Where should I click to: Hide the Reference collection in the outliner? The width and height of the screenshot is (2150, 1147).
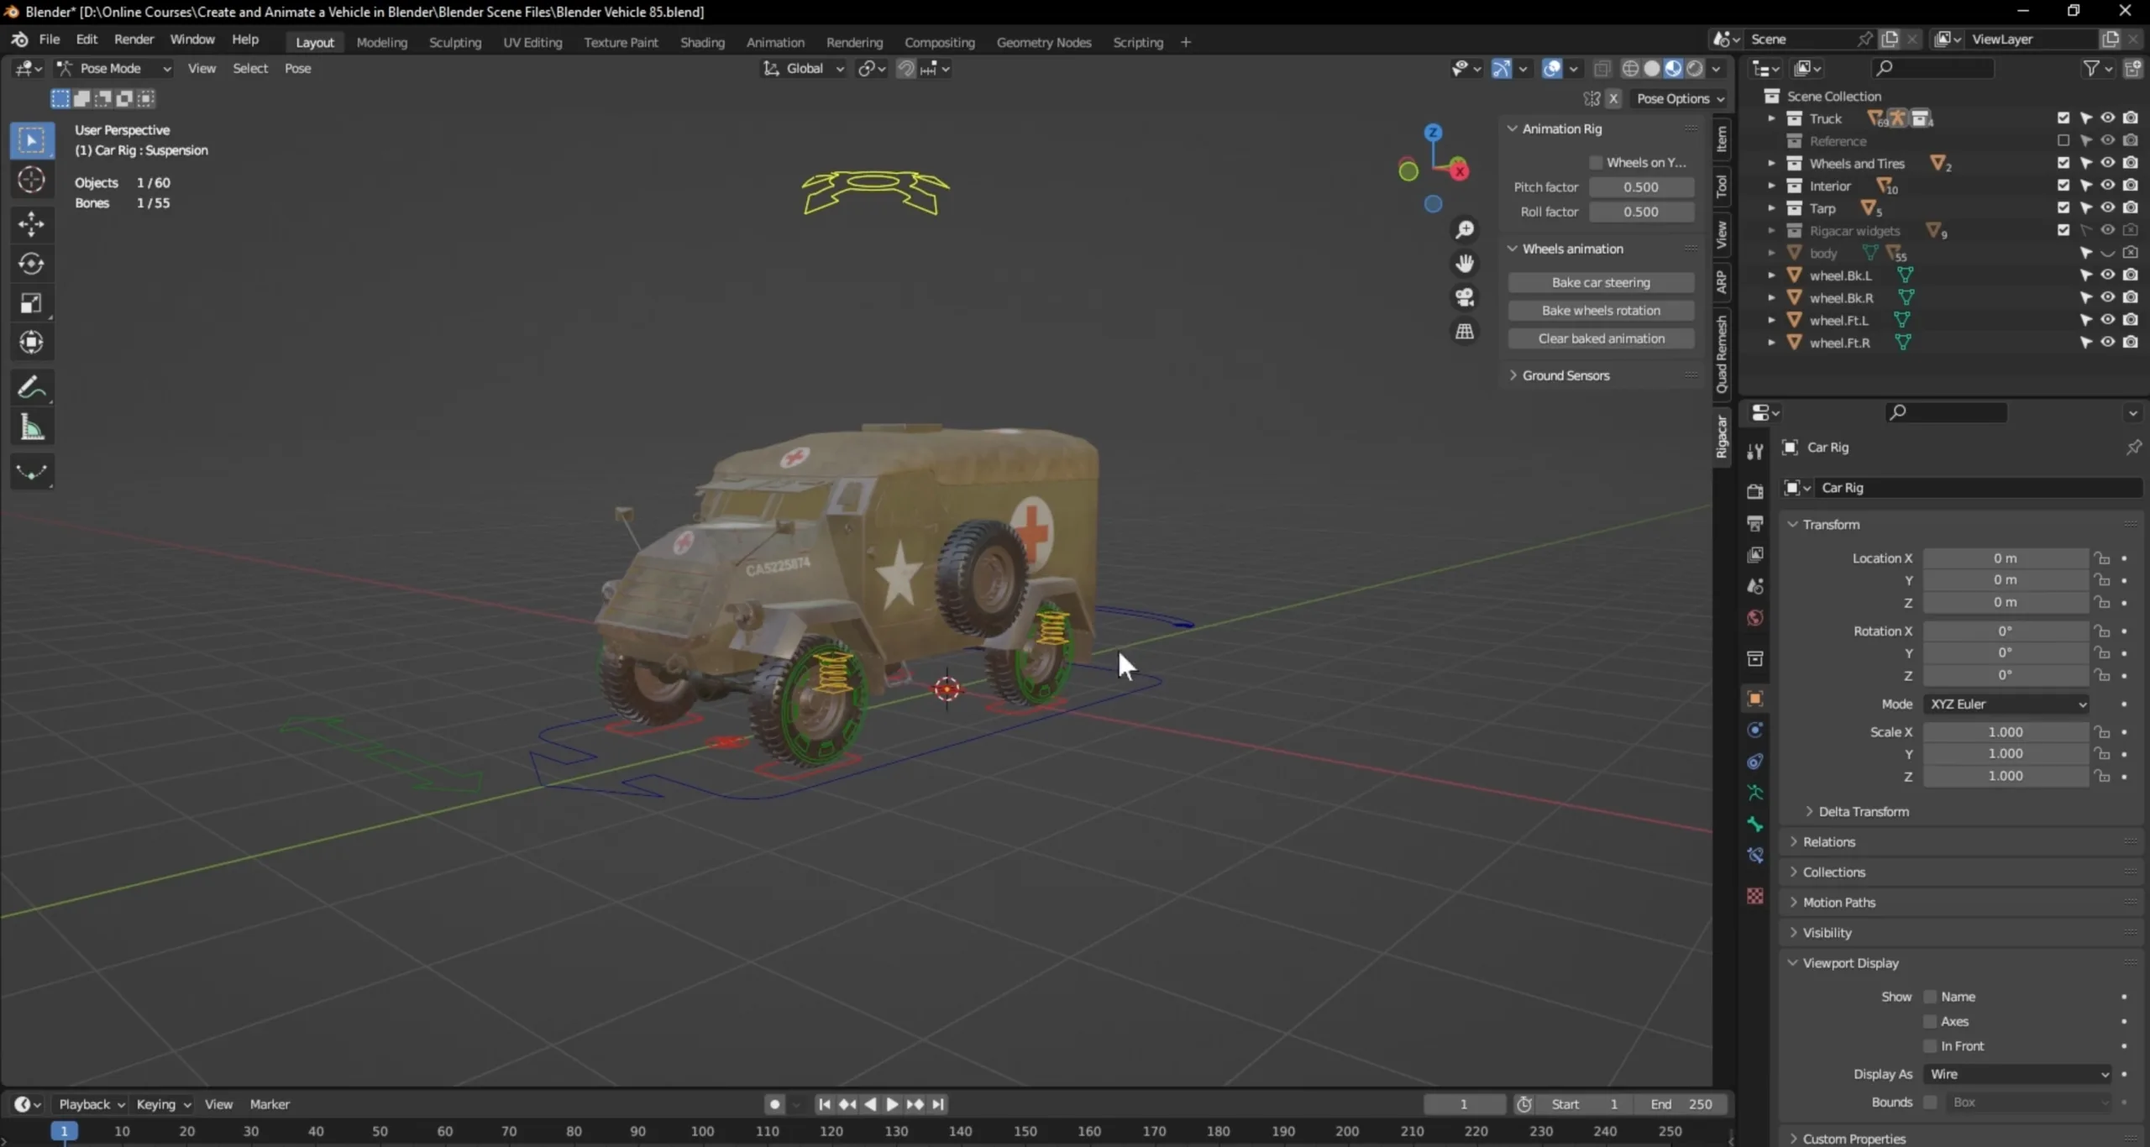(x=2107, y=141)
